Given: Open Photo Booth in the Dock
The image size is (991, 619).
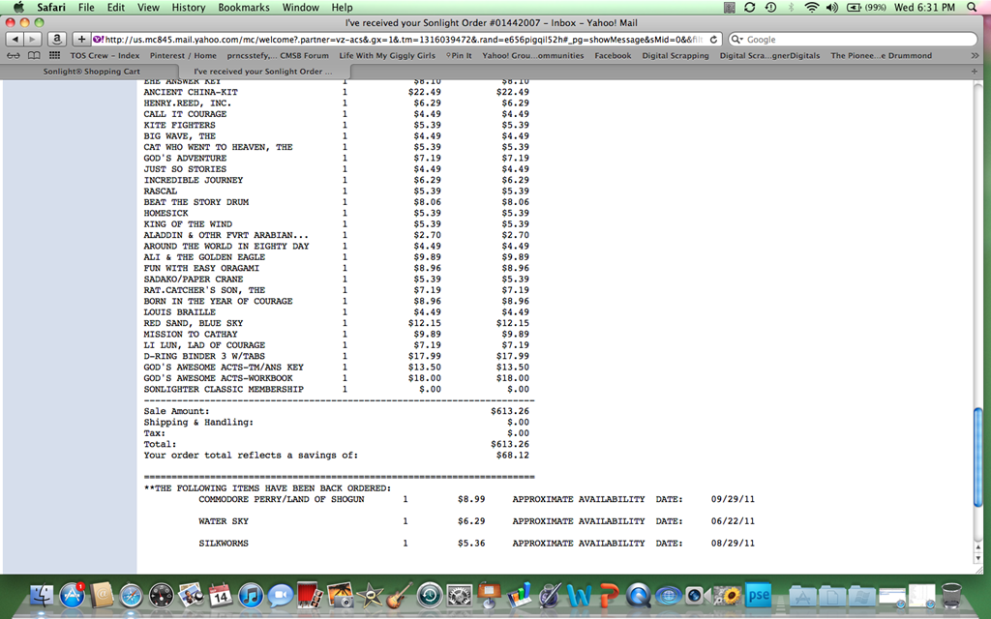Looking at the screenshot, I should click(311, 596).
